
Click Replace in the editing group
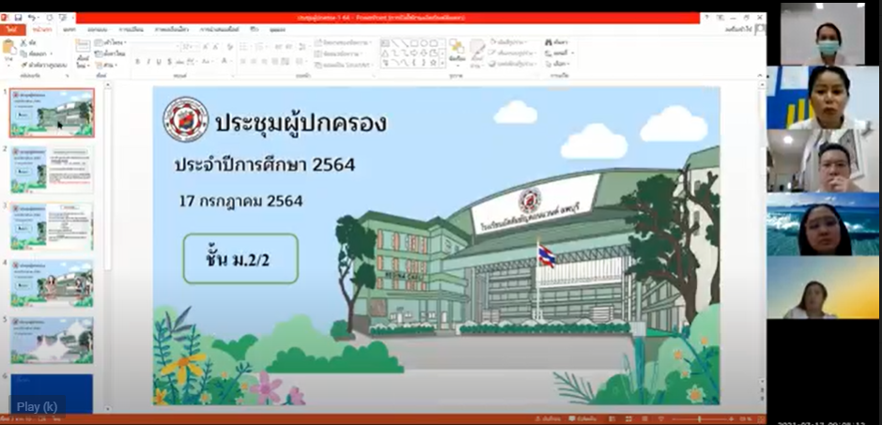click(560, 53)
